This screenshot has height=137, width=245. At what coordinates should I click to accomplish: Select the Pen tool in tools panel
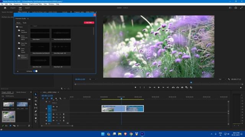[36, 111]
